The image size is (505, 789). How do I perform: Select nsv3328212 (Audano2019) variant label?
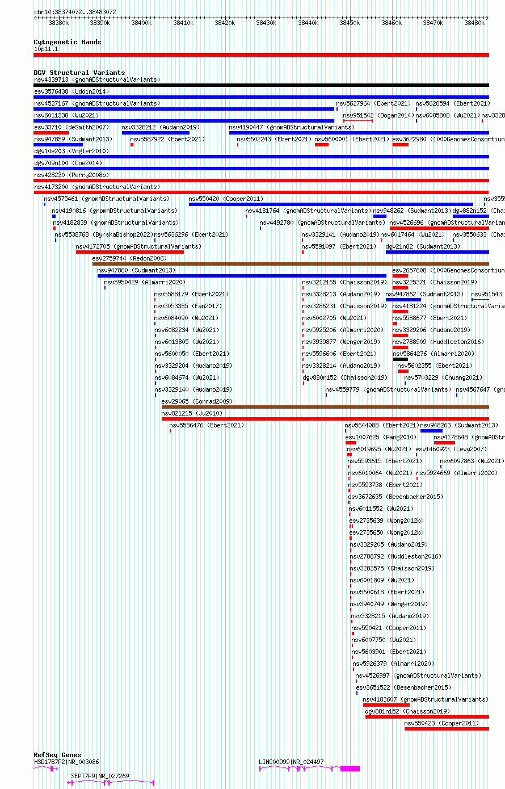pos(161,127)
